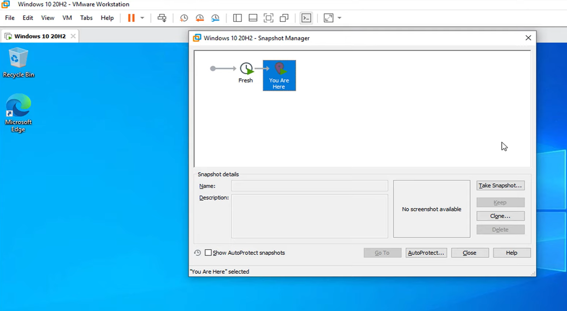Toggle the thumbnail bar view icon
Viewport: 567px width, 311px height.
coord(253,18)
